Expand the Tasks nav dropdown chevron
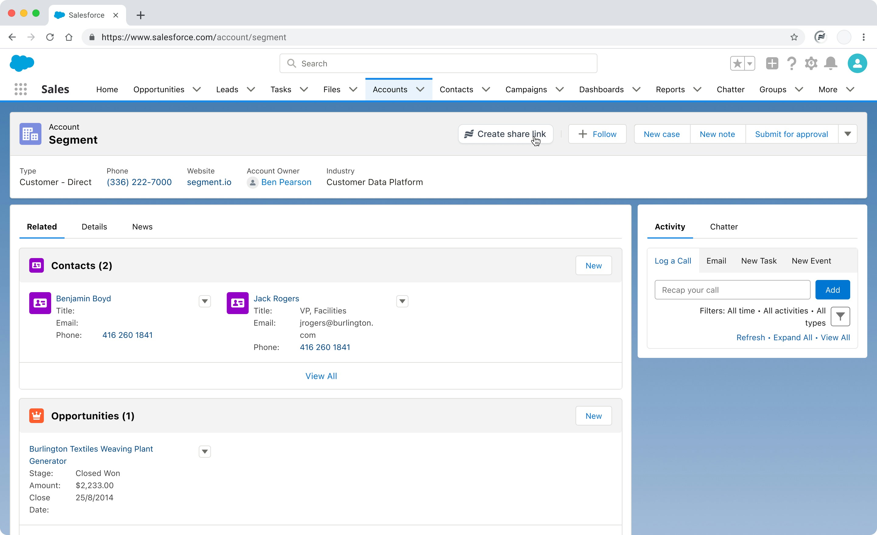The width and height of the screenshot is (877, 535). 304,89
